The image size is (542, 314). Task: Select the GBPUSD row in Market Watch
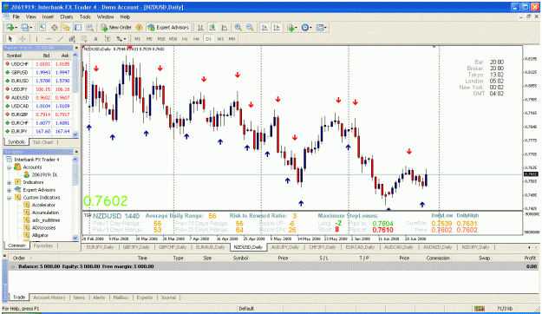pos(37,73)
